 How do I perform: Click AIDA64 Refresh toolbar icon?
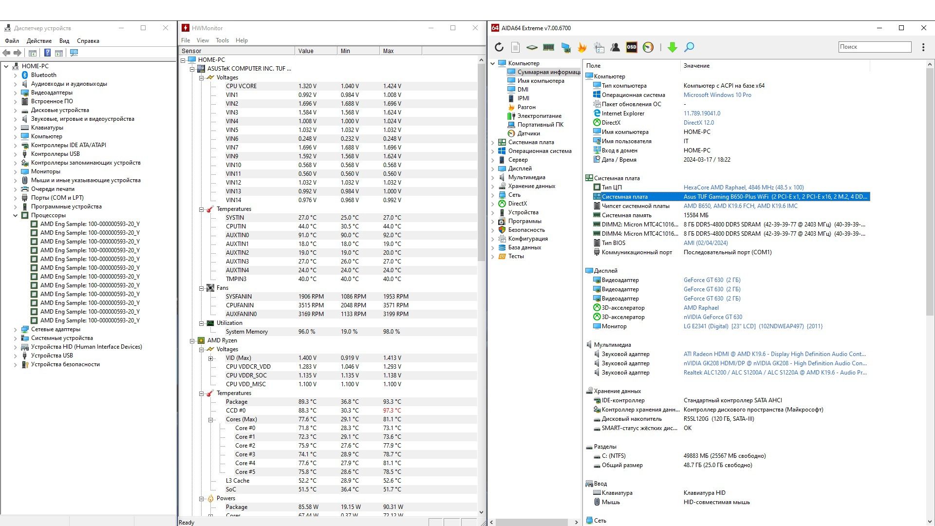[x=499, y=47]
